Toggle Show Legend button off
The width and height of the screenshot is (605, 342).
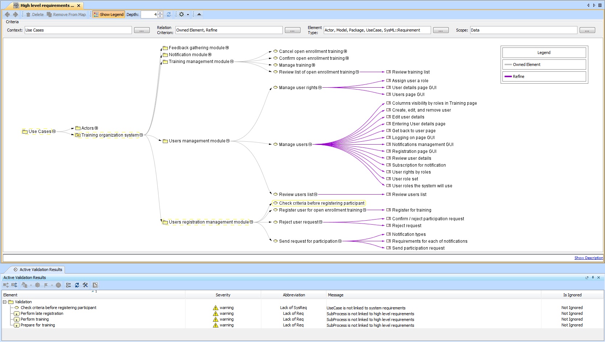click(x=108, y=14)
